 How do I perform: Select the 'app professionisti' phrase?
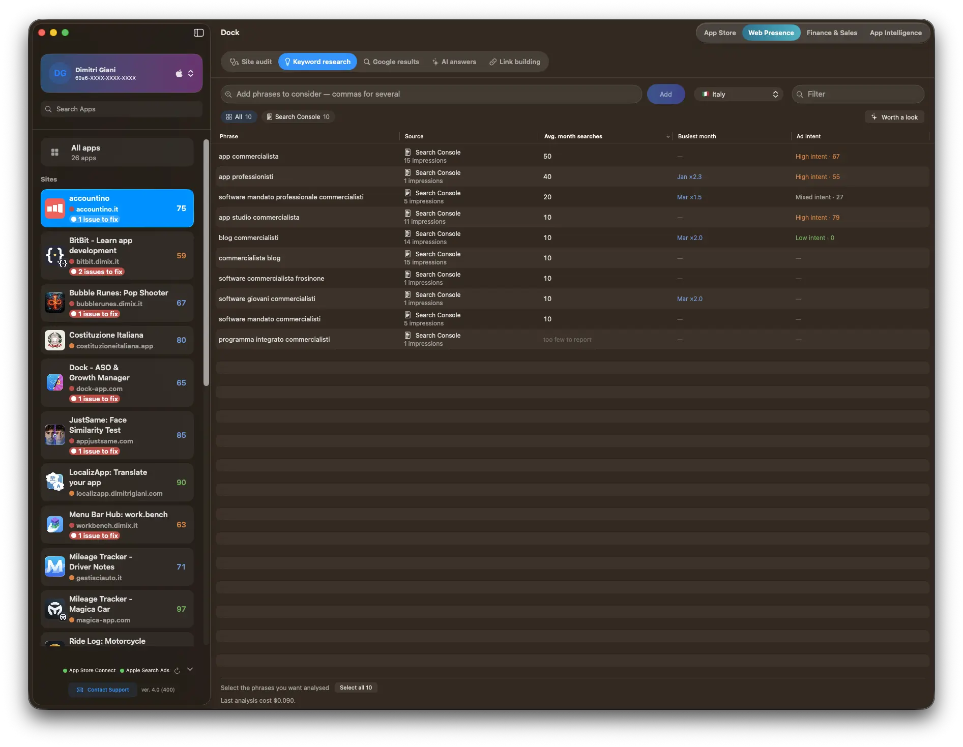pyautogui.click(x=246, y=177)
